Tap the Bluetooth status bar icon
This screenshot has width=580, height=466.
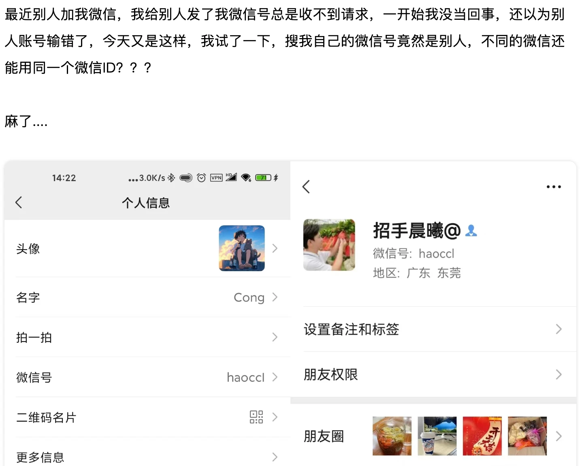tap(172, 178)
